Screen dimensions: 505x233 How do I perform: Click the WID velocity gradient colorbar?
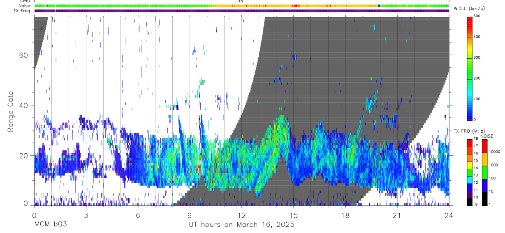469,68
